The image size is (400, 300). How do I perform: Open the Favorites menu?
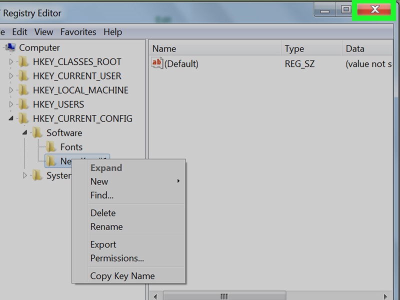pos(78,32)
